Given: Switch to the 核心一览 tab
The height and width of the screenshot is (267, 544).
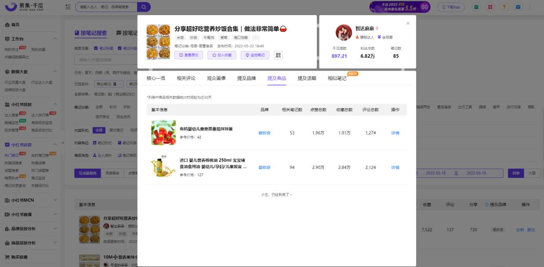Looking at the screenshot, I should pos(156,79).
